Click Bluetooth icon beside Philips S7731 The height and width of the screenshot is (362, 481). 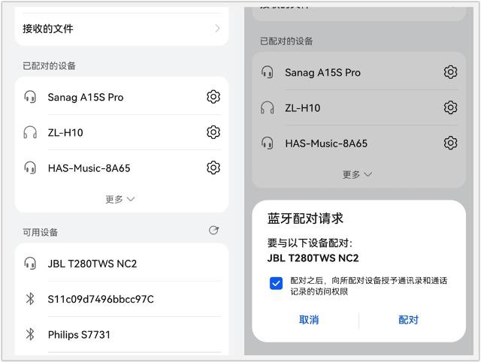[30, 334]
